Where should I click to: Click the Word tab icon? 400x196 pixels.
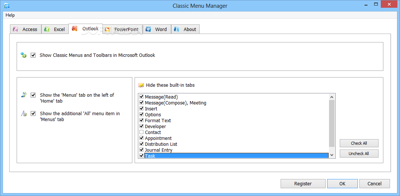[148, 29]
